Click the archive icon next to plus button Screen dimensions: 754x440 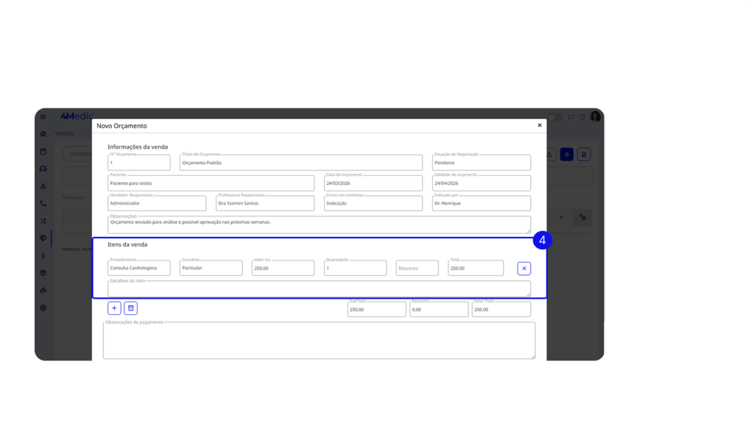pos(130,308)
